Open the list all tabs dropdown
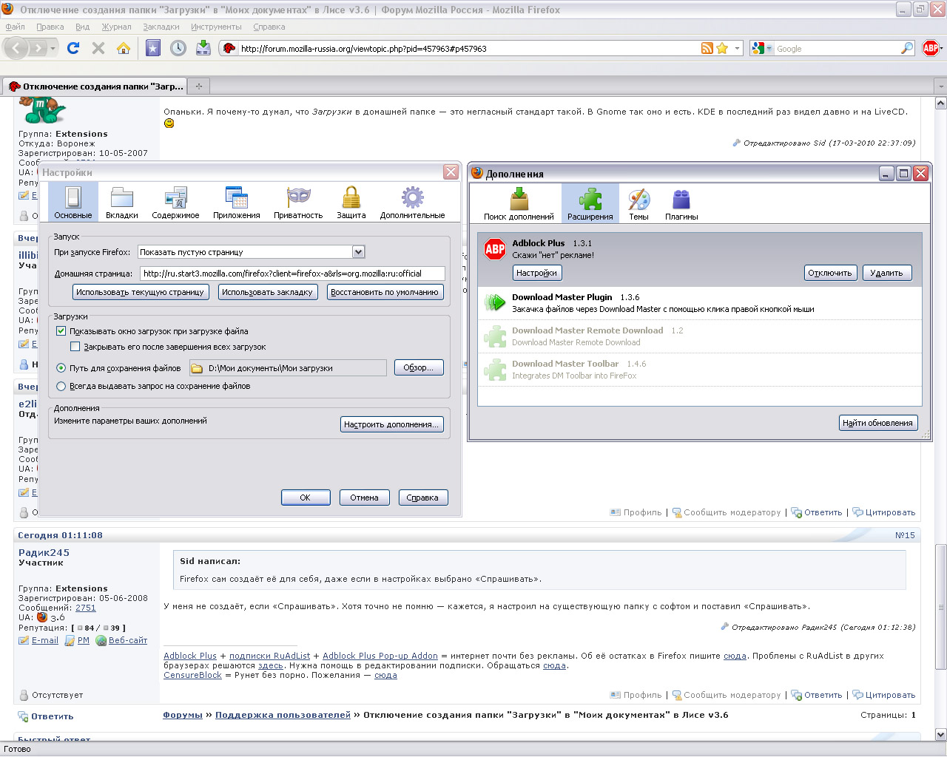The height and width of the screenshot is (757, 947). coord(940,86)
